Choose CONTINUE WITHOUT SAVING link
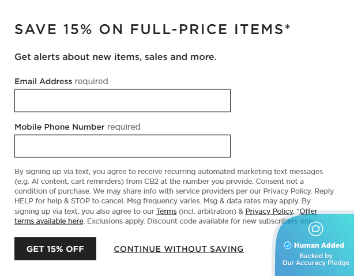 [x=179, y=249]
